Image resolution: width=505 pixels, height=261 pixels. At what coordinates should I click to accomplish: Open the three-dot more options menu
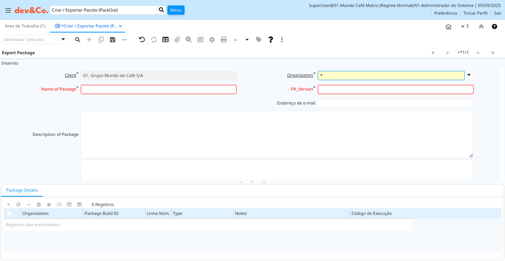pos(282,39)
